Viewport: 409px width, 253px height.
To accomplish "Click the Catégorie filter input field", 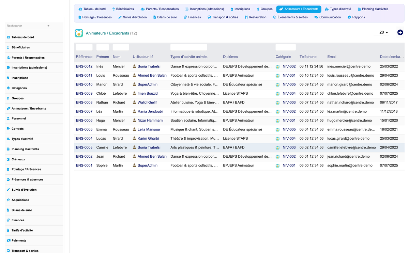I will [x=286, y=47].
